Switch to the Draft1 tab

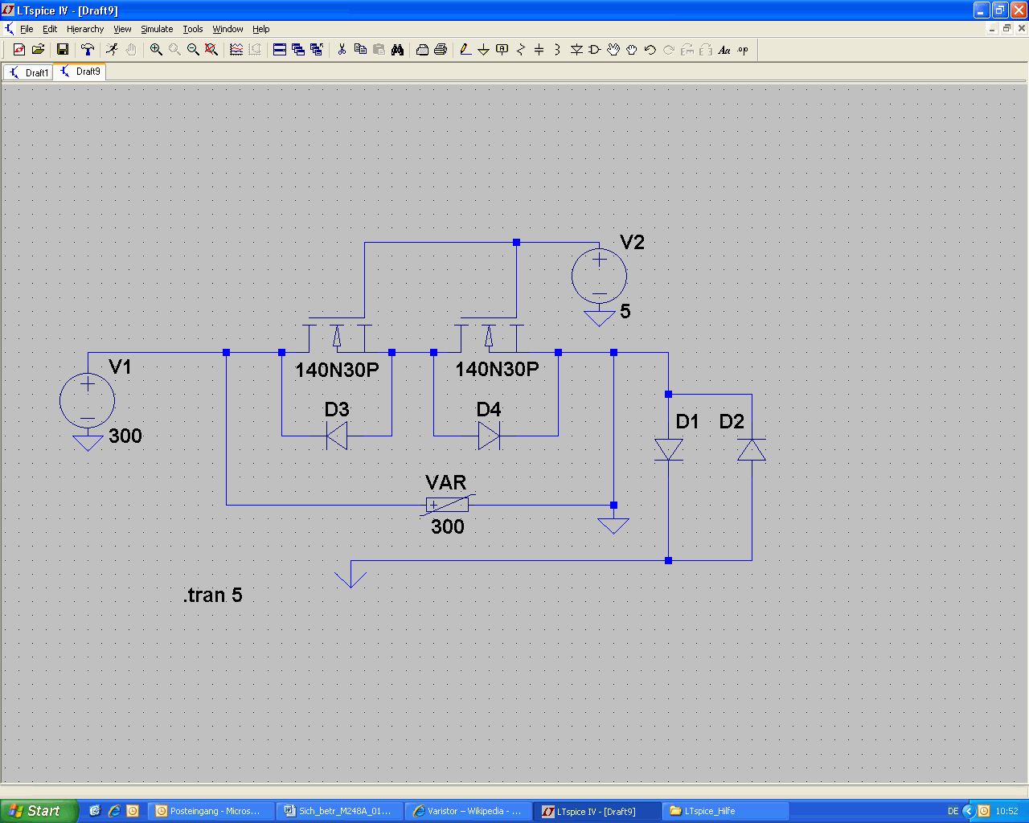29,72
